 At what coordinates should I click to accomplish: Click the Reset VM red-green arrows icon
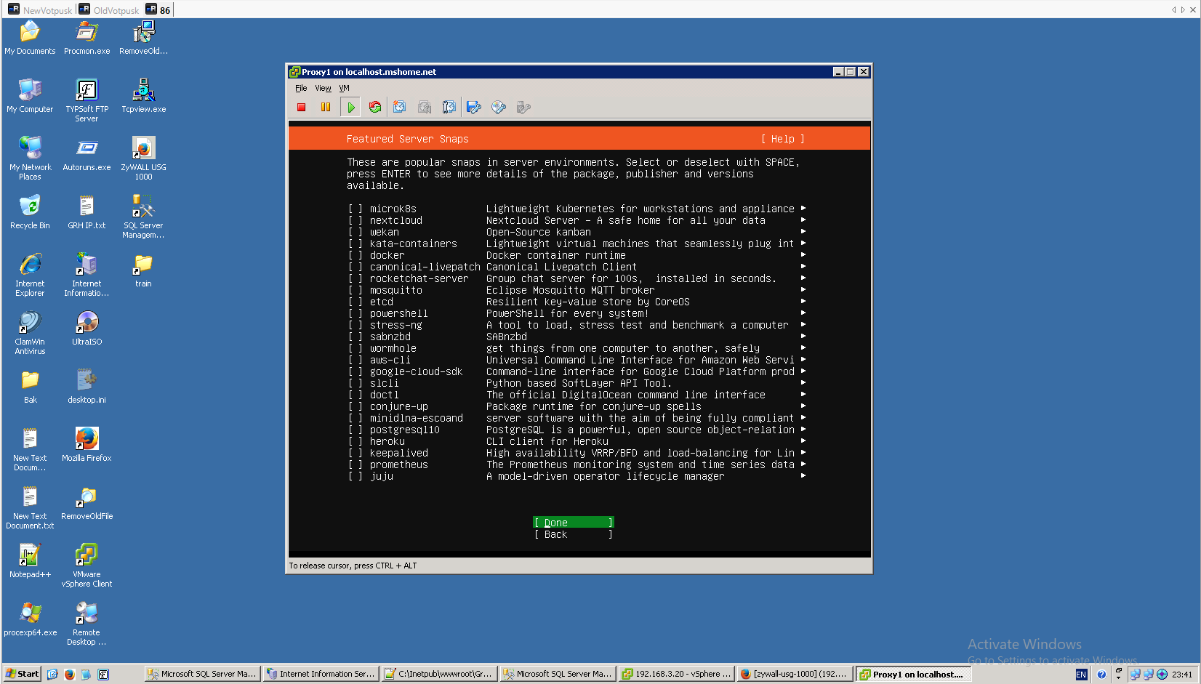[375, 108]
